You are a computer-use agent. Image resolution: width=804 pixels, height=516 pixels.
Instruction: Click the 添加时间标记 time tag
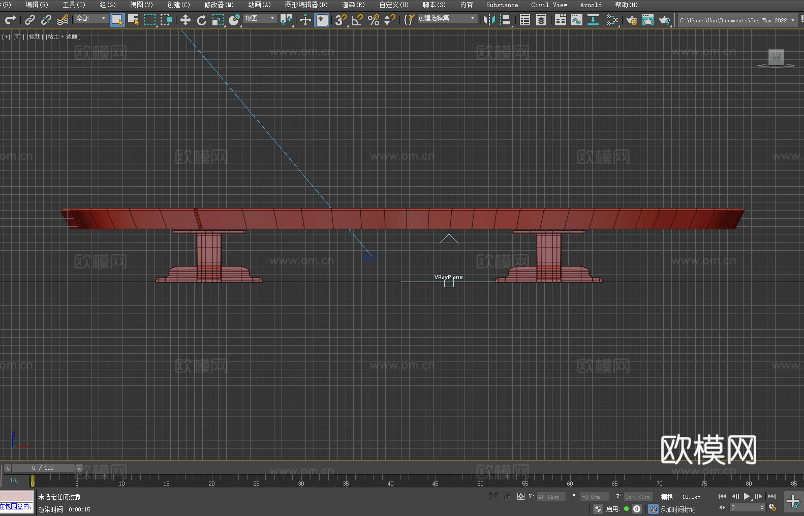click(678, 509)
